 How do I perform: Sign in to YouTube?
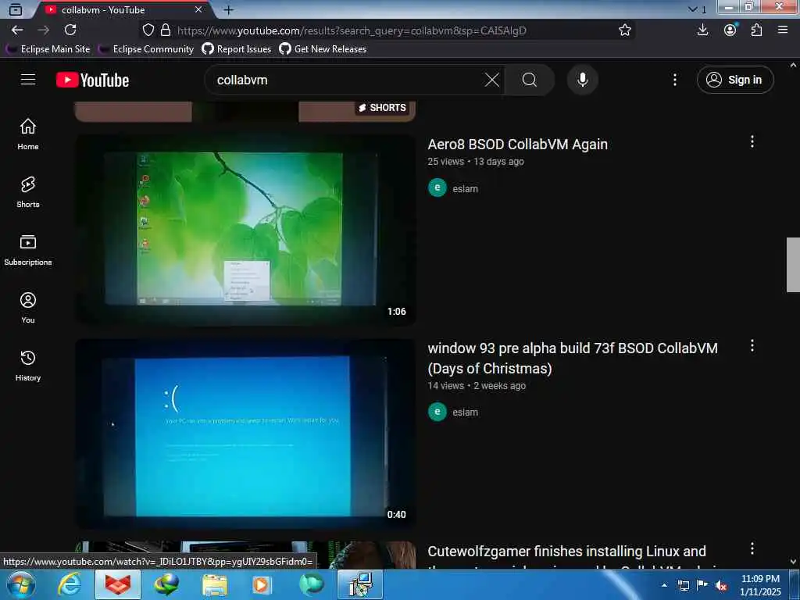735,80
